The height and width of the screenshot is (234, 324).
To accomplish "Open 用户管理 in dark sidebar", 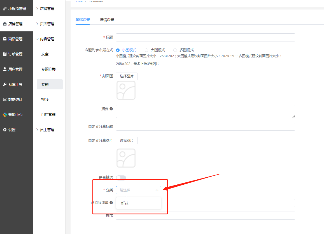I will pyautogui.click(x=16, y=69).
